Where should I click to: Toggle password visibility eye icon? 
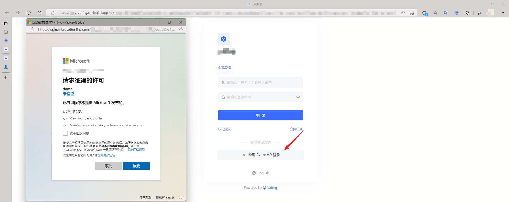(298, 97)
